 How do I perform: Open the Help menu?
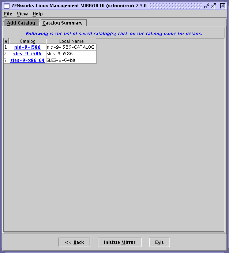click(x=38, y=14)
